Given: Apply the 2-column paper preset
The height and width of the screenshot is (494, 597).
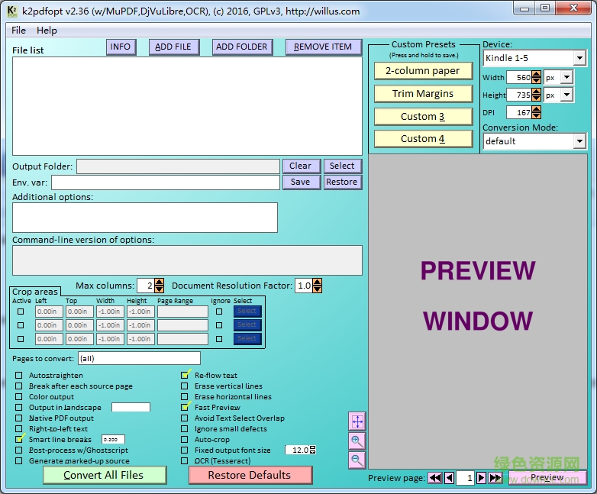Looking at the screenshot, I should tap(423, 71).
